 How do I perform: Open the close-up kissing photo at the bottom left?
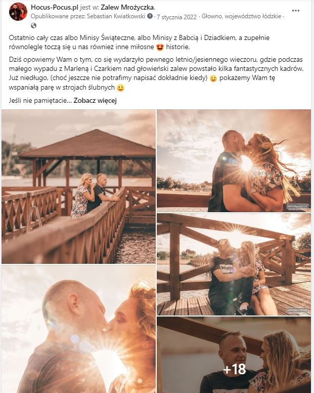coord(78,329)
